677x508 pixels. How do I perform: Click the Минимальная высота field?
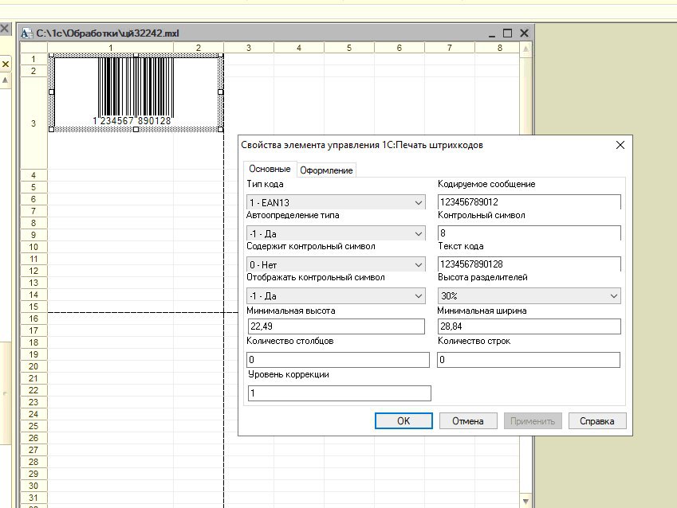point(336,326)
